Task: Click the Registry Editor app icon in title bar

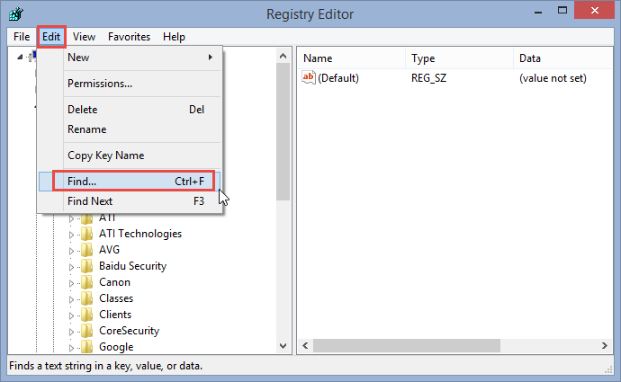Action: (x=16, y=13)
